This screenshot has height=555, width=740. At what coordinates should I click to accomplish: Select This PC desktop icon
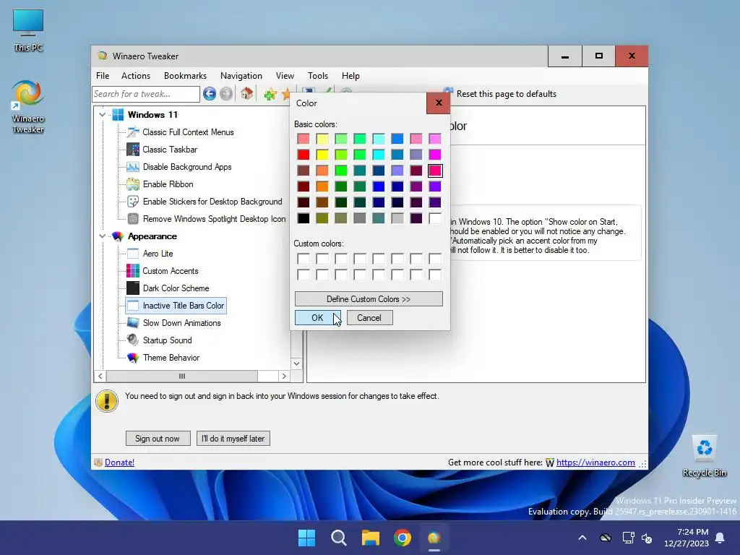(x=28, y=30)
